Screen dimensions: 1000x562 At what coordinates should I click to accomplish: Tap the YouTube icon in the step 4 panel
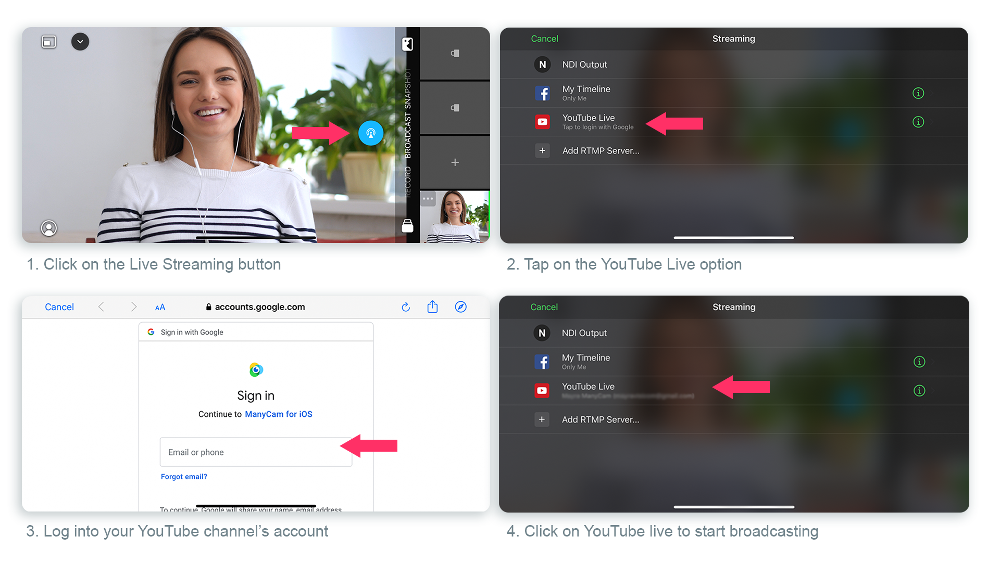[542, 390]
